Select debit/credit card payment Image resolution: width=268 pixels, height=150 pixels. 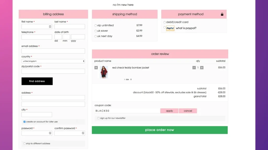coord(164,22)
